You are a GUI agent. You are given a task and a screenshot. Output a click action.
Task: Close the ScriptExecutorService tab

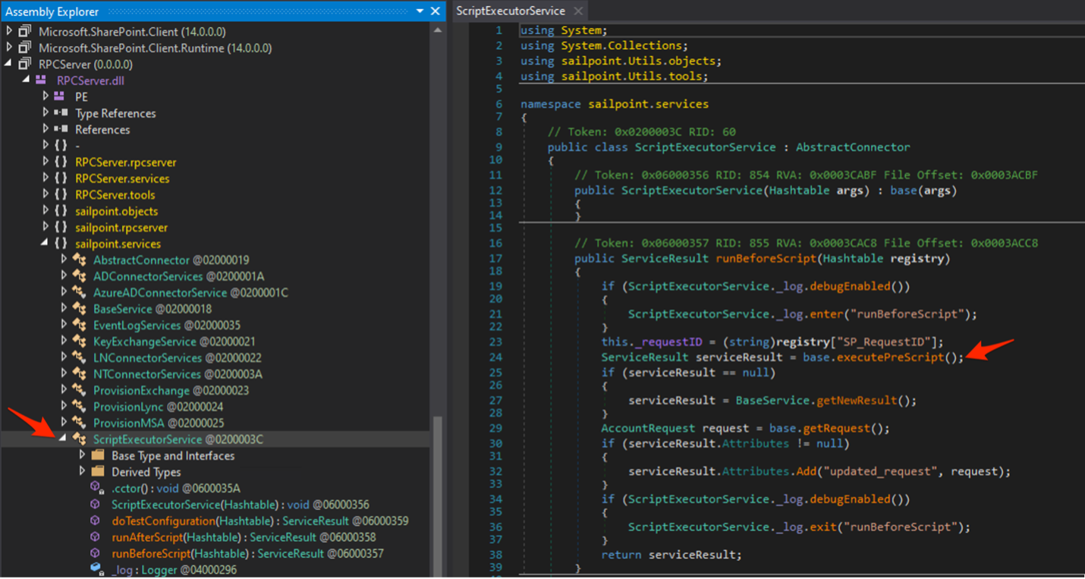(x=578, y=11)
